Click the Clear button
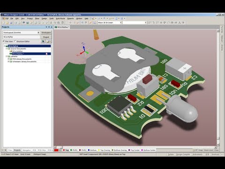 (x=216, y=150)
